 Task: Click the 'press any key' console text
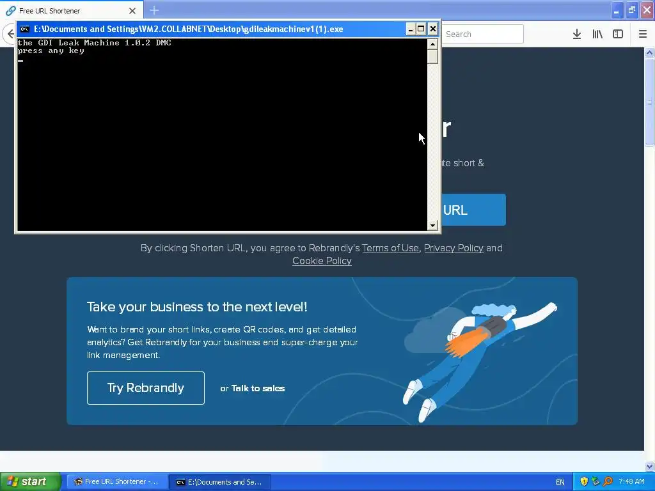coord(51,51)
